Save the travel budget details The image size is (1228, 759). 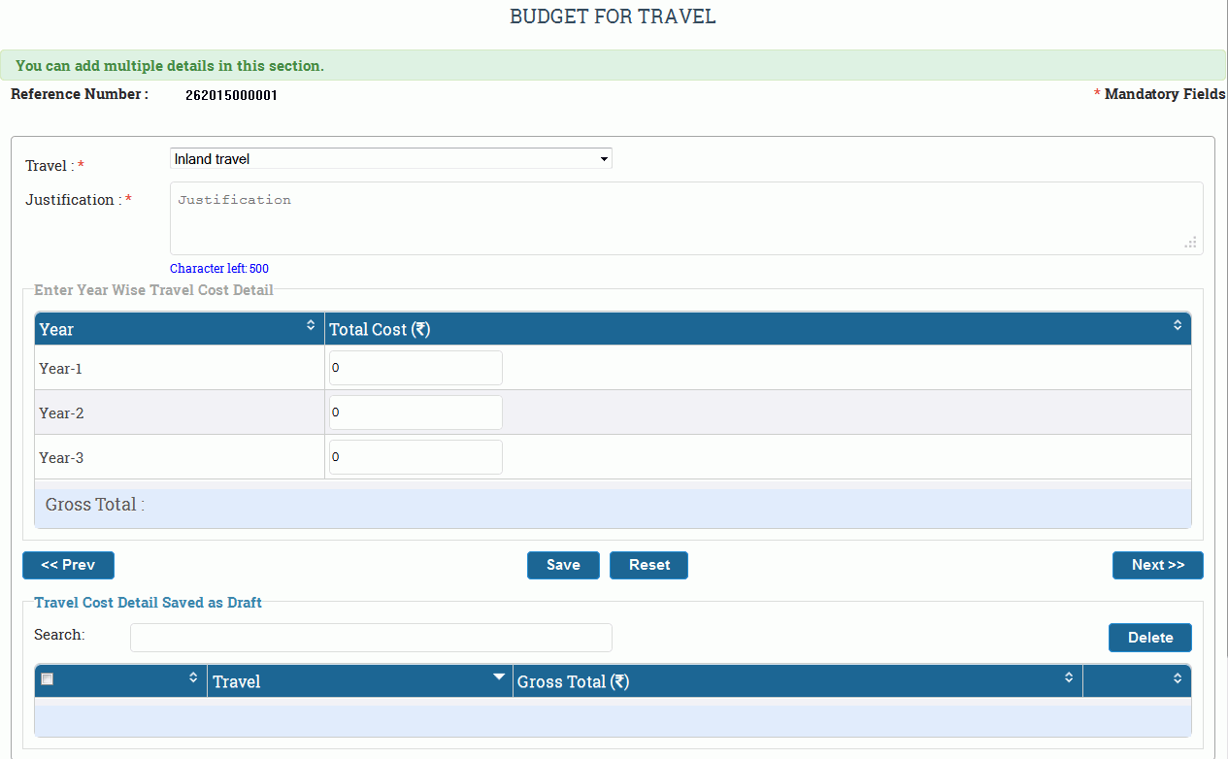pos(563,565)
